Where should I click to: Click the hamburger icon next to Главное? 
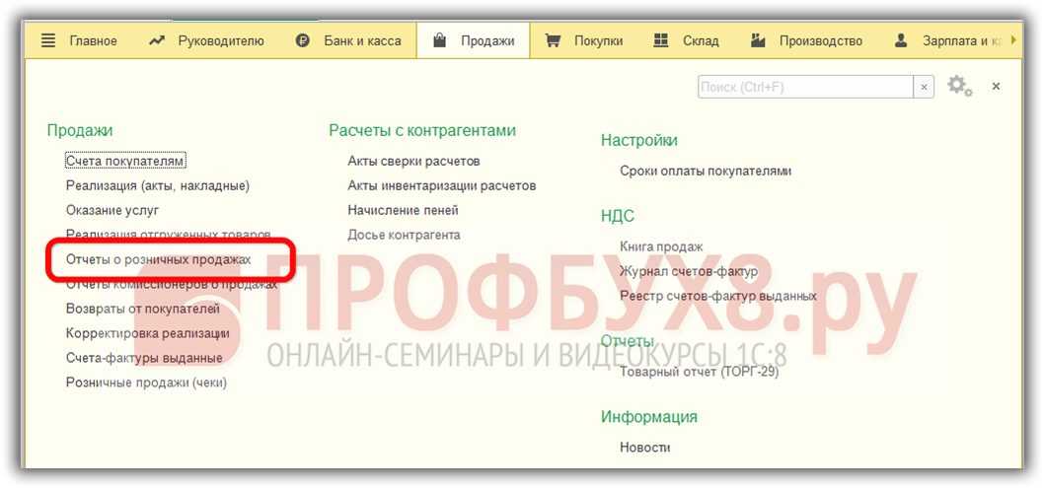pos(48,41)
